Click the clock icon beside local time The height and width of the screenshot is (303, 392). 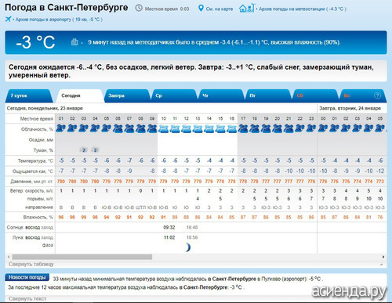click(x=139, y=8)
